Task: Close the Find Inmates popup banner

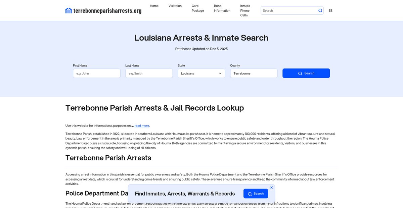Action: (x=271, y=188)
